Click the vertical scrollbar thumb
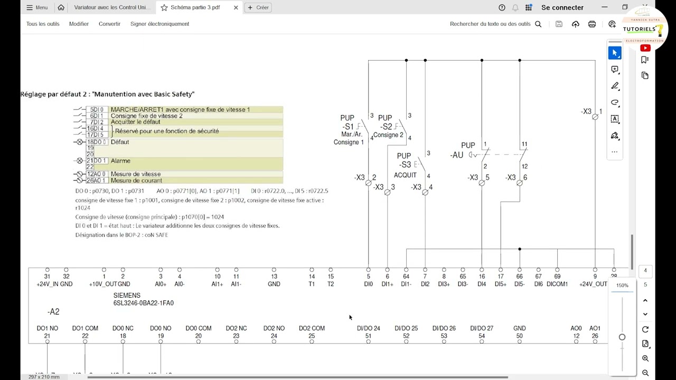Viewport: 676px width, 380px height. click(632, 252)
